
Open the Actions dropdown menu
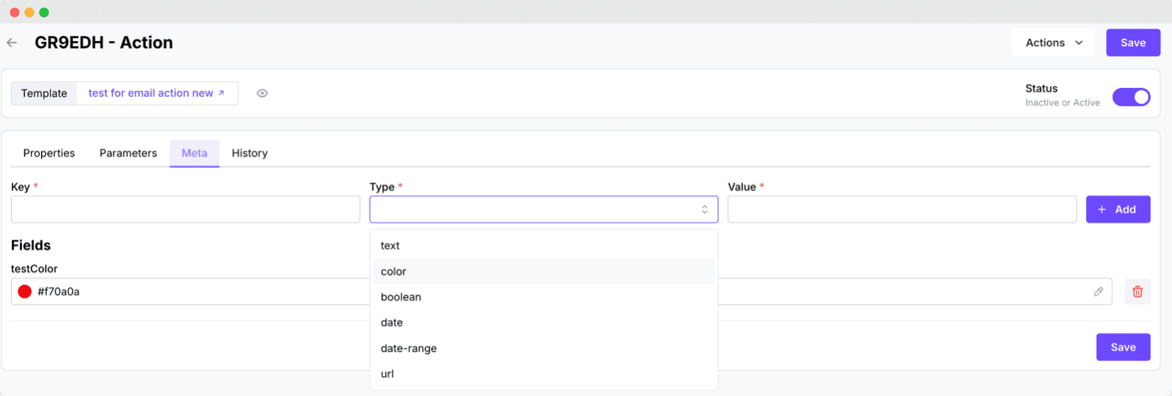click(1053, 43)
